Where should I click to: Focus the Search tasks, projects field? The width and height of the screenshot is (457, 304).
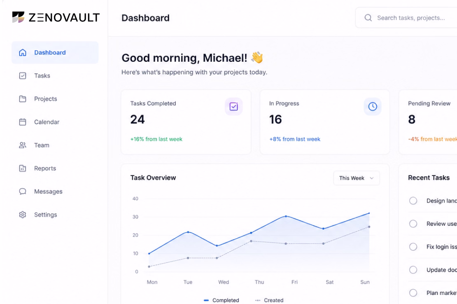click(x=406, y=18)
